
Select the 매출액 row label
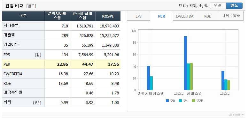tap(9, 35)
